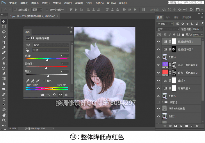
Task: Add a layer style with fx button
Action: pos(170,126)
